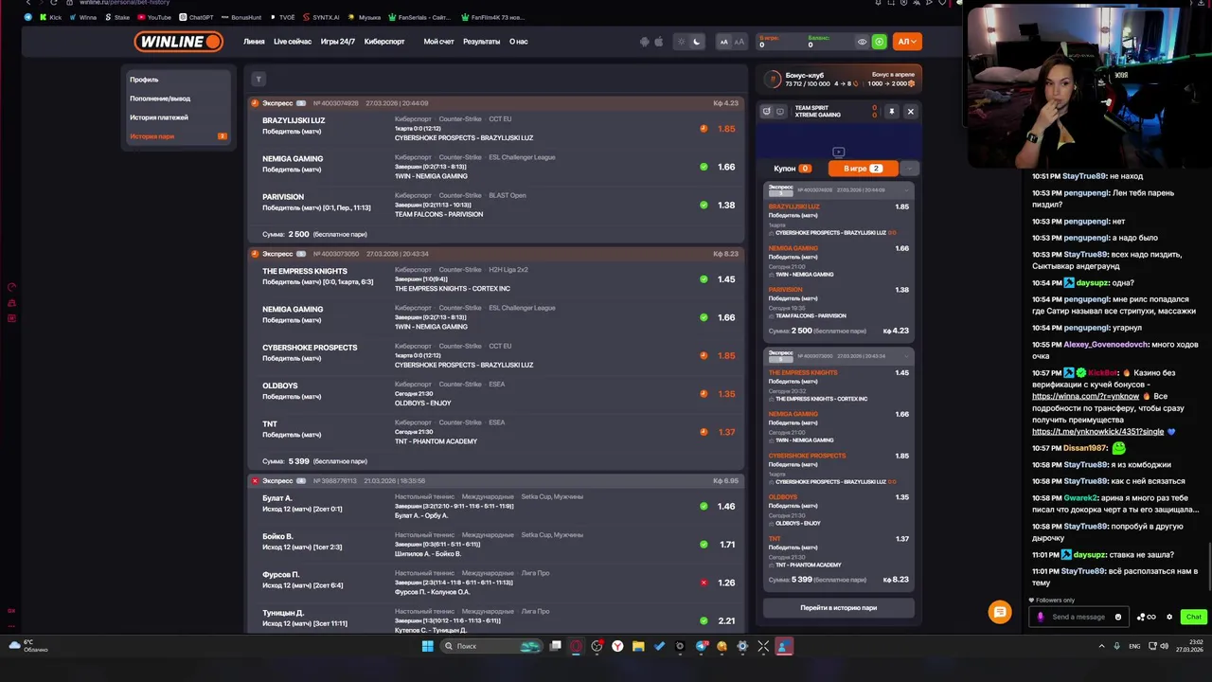Click Перейти в историю пари button
The image size is (1212, 682).
point(839,607)
